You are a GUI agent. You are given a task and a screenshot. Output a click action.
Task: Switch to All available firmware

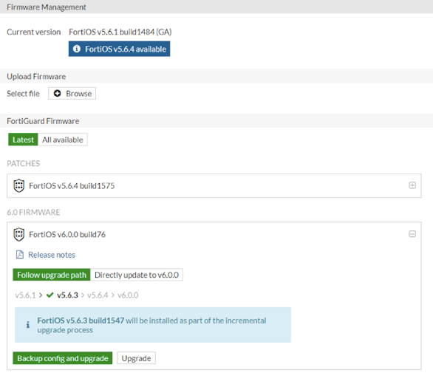coord(63,140)
